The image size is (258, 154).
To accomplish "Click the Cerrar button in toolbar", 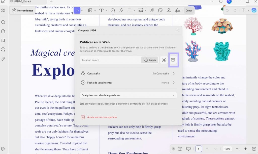I will pyautogui.click(x=189, y=11).
